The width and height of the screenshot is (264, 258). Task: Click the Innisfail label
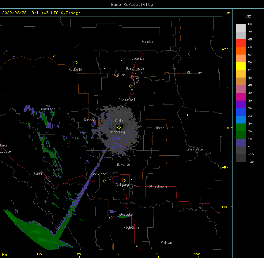pyautogui.click(x=127, y=100)
